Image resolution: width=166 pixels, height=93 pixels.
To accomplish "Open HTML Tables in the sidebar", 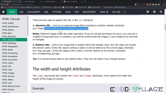I will (x=13, y=80).
